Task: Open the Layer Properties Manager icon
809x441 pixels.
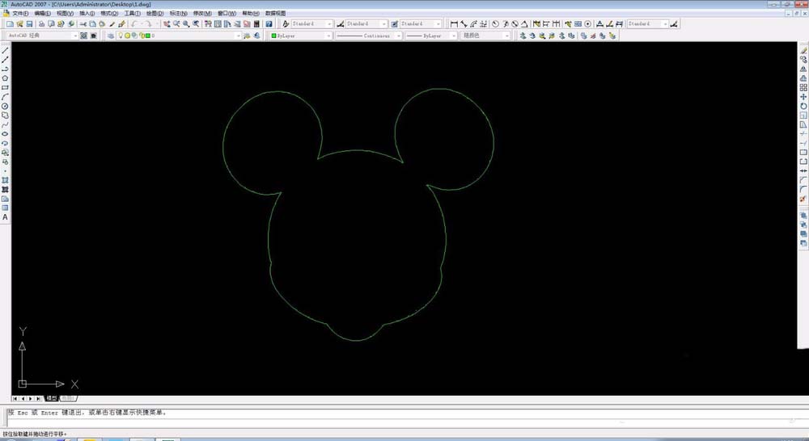Action: point(110,36)
